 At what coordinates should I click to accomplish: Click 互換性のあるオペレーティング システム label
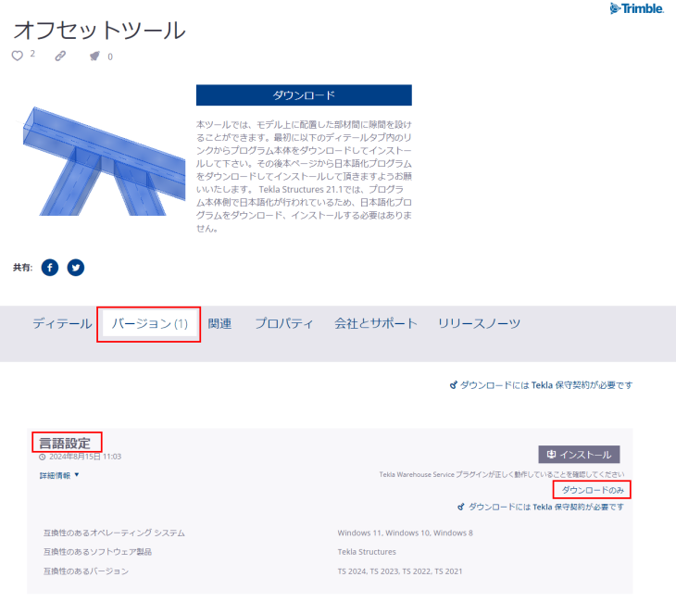(x=114, y=533)
